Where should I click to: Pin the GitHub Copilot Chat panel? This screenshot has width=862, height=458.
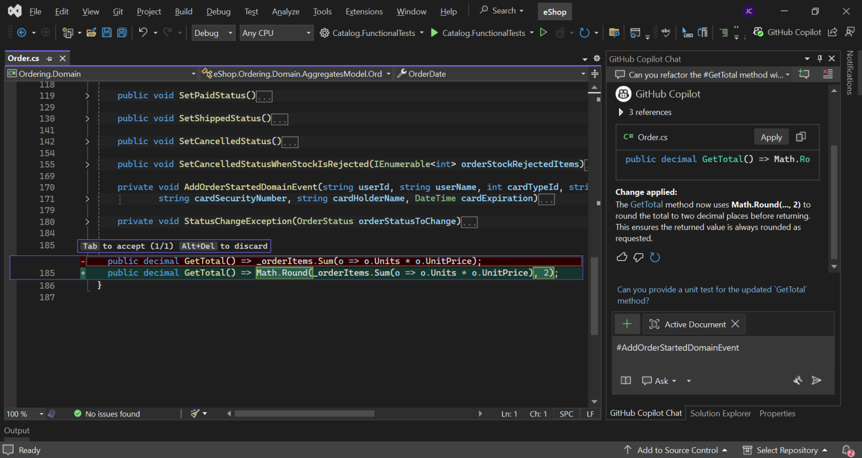pos(819,58)
